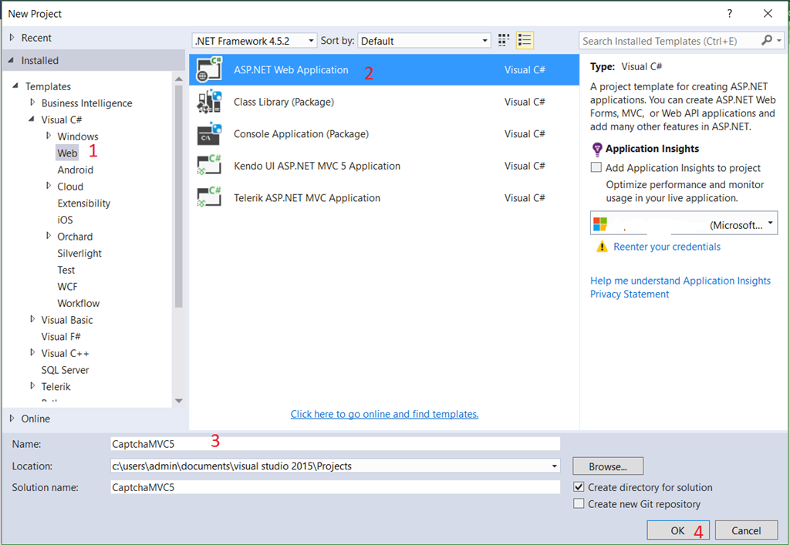Click the Telerik ASP.NET MVC Application icon
790x545 pixels.
[x=209, y=198]
